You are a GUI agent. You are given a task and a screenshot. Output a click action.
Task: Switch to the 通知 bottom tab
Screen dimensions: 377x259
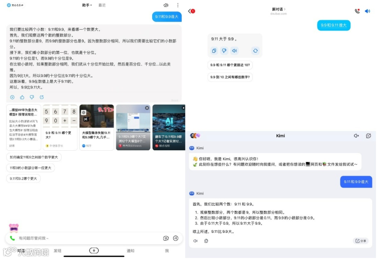point(131,251)
